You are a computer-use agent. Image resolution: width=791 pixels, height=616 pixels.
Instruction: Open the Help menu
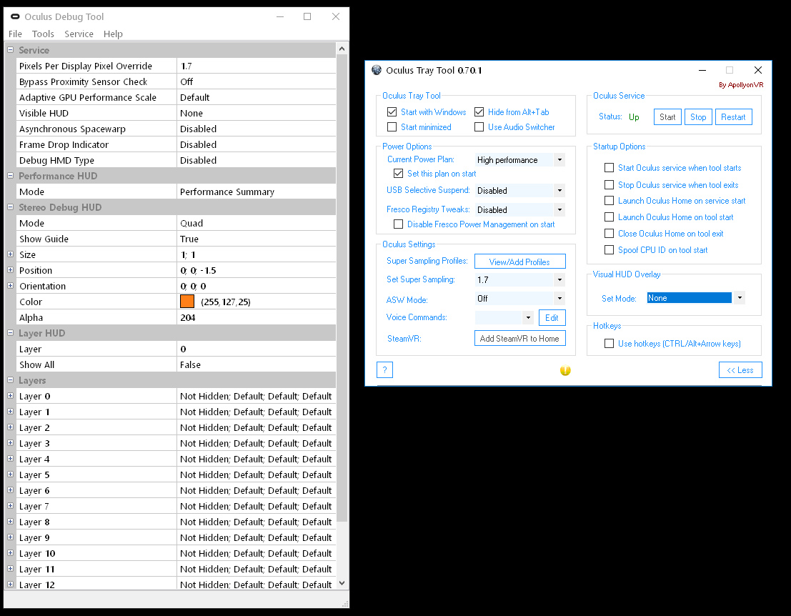tap(113, 34)
